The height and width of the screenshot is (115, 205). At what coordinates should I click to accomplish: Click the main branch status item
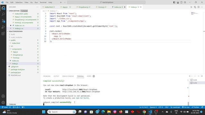coord(5,107)
